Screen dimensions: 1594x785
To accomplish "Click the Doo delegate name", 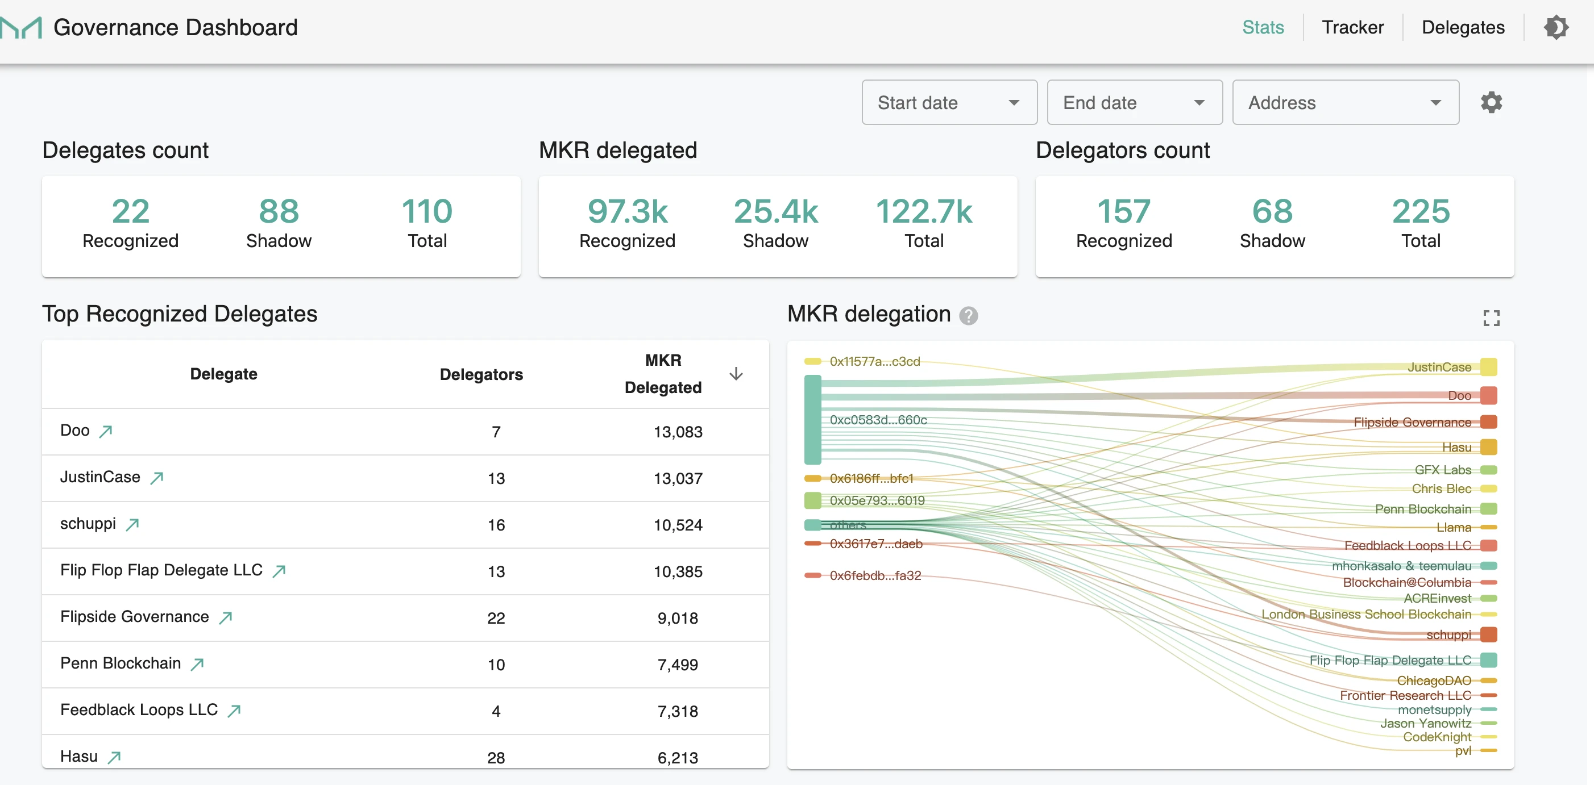I will (75, 430).
